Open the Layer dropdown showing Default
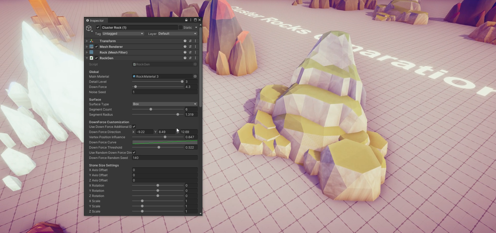The image size is (496, 233). [178, 34]
